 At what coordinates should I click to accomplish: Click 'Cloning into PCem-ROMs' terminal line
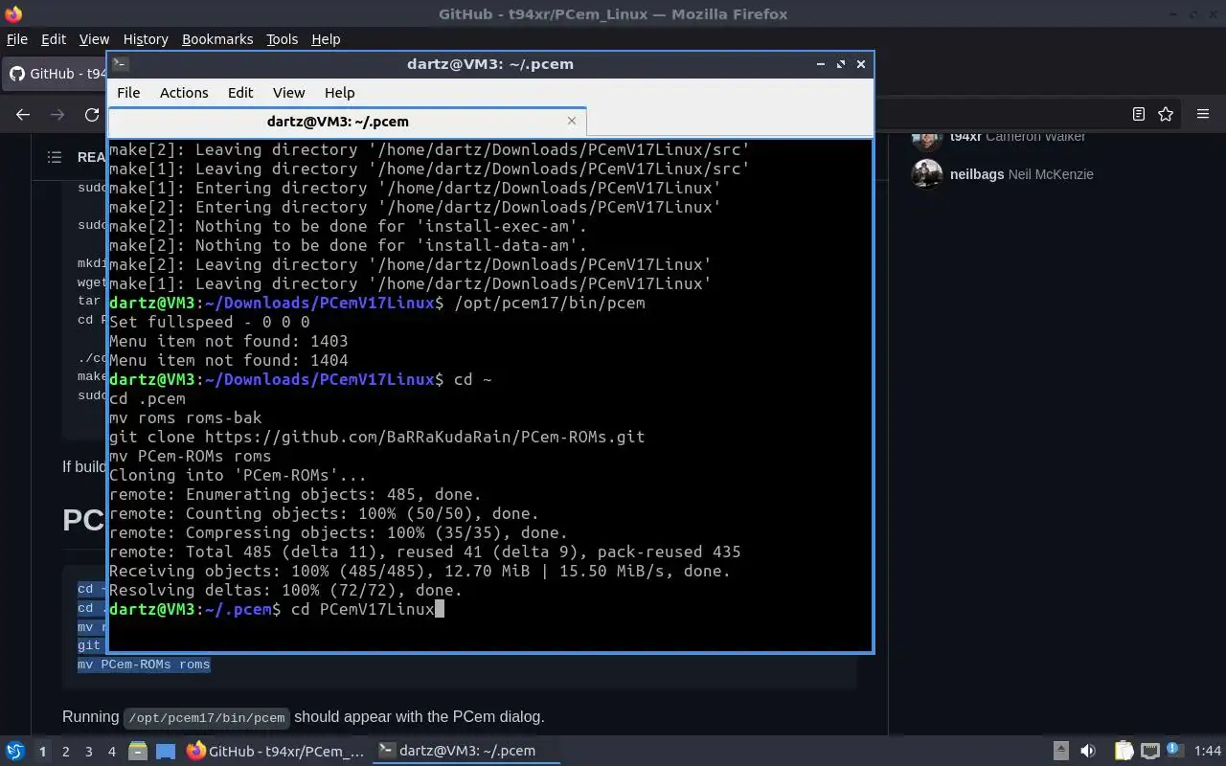click(x=238, y=475)
